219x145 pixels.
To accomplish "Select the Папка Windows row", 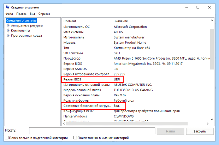I will coord(136,116).
